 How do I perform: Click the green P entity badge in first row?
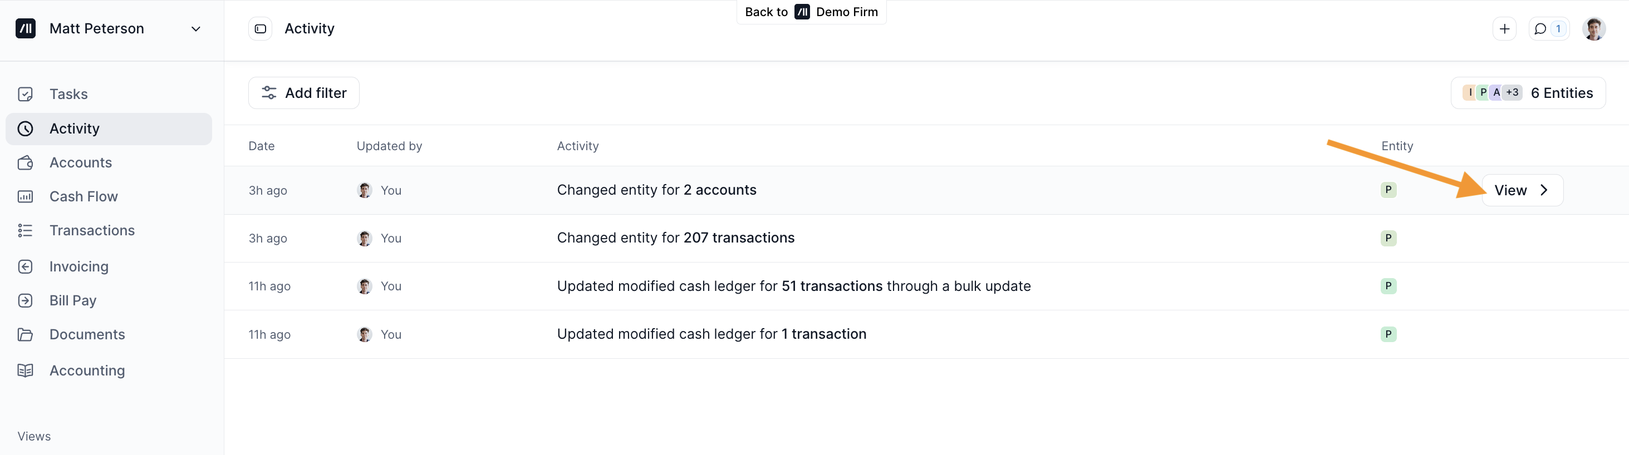point(1388,190)
